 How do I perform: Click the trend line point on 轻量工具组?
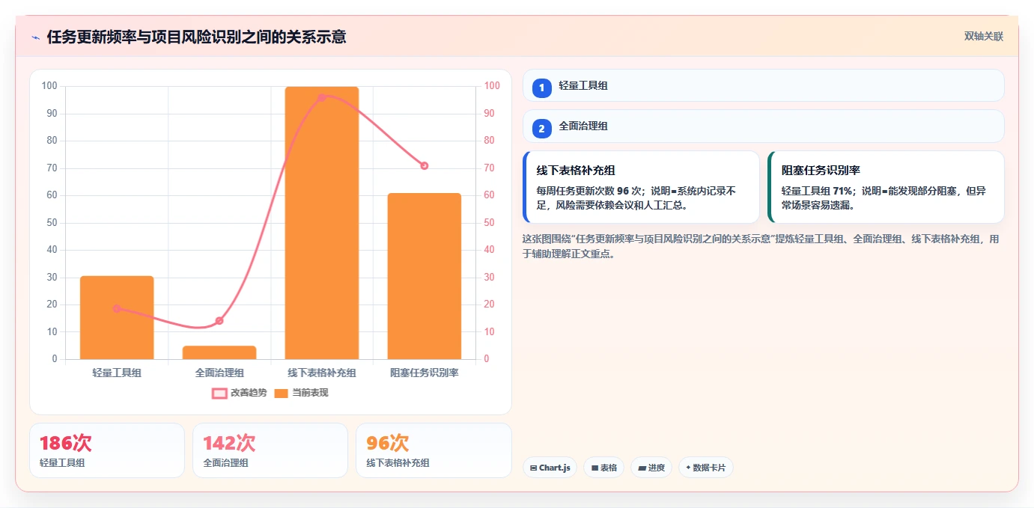[x=117, y=308]
